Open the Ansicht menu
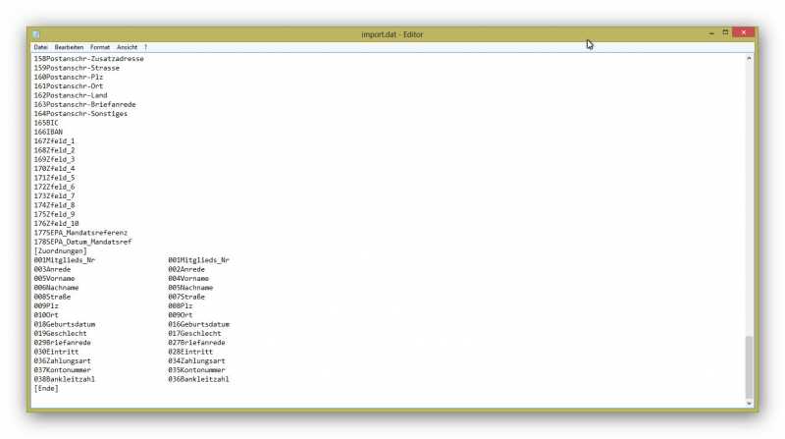Screen dimensions: 785x439 [x=127, y=46]
